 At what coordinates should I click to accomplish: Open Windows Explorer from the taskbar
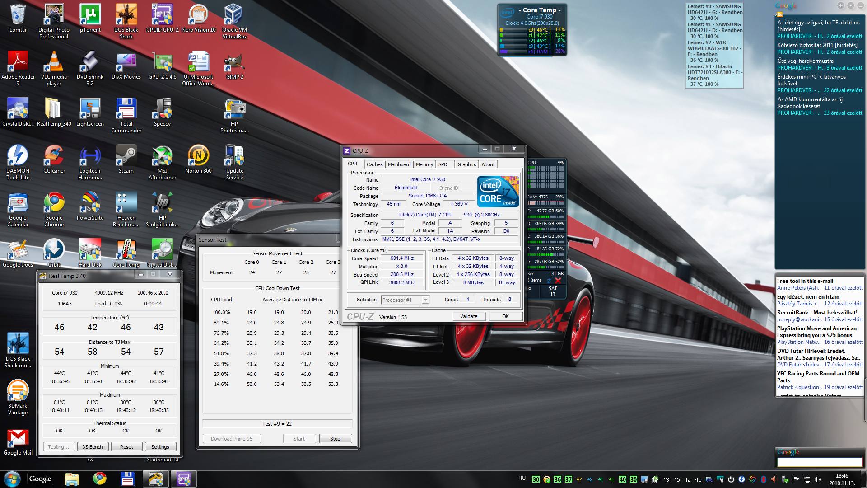coord(71,479)
